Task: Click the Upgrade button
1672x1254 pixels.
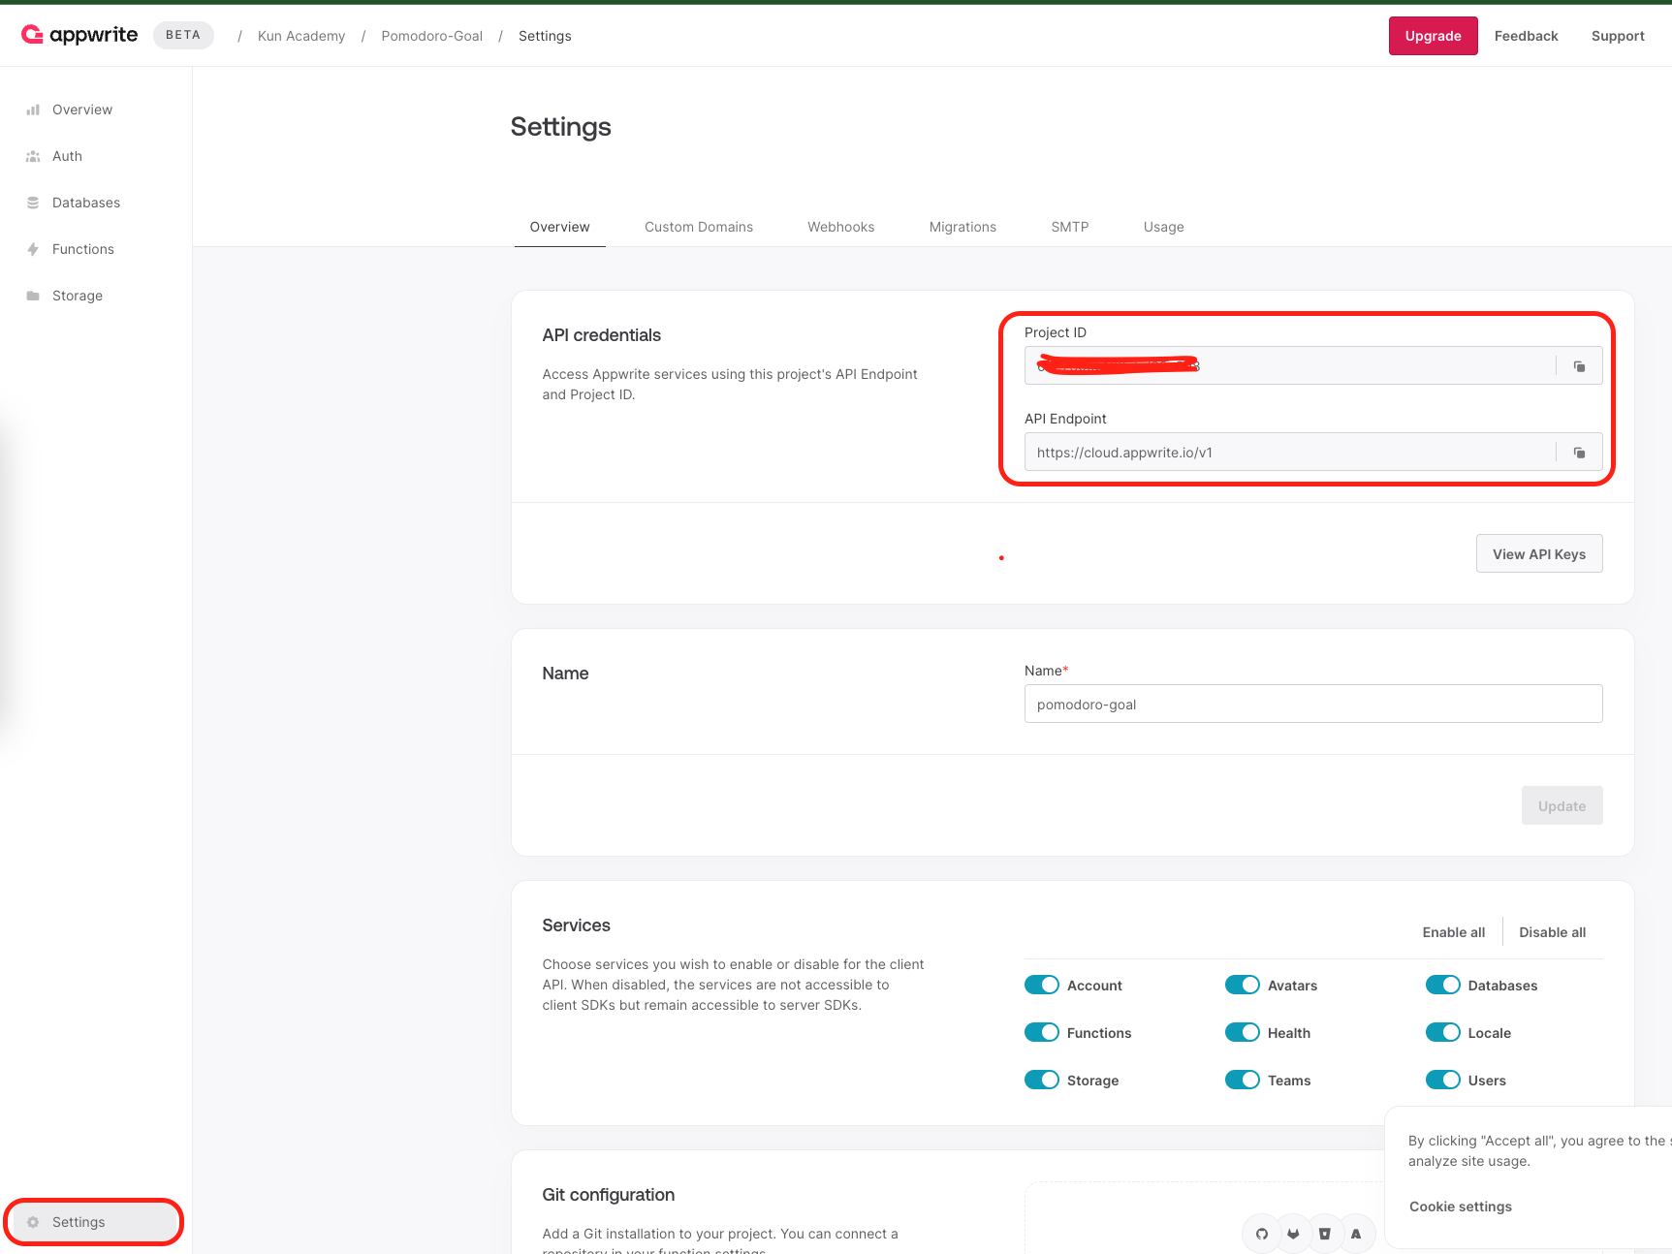Action: tap(1434, 36)
